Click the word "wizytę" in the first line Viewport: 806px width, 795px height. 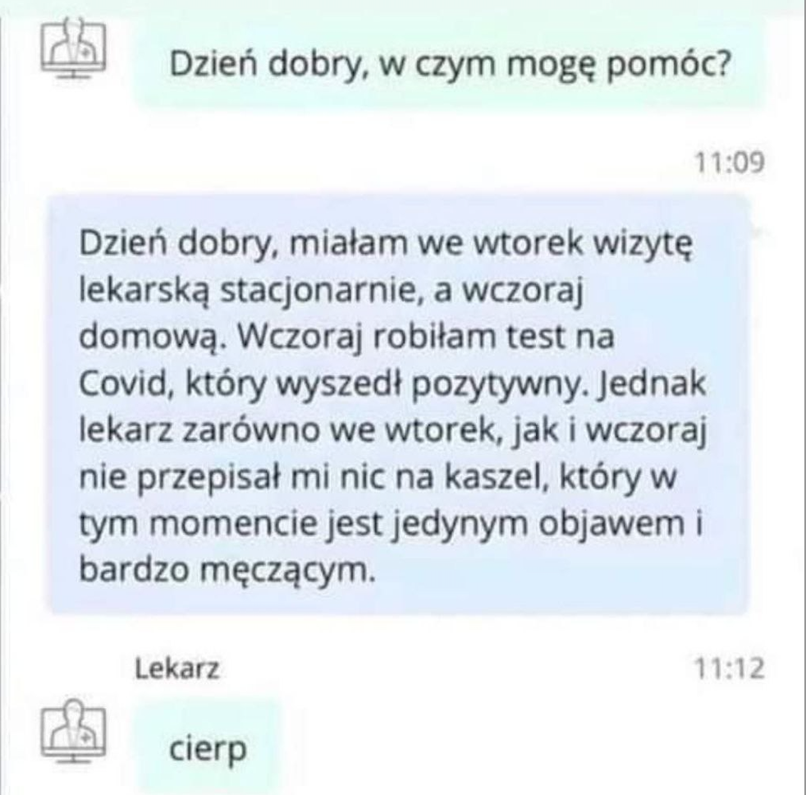tap(643, 243)
